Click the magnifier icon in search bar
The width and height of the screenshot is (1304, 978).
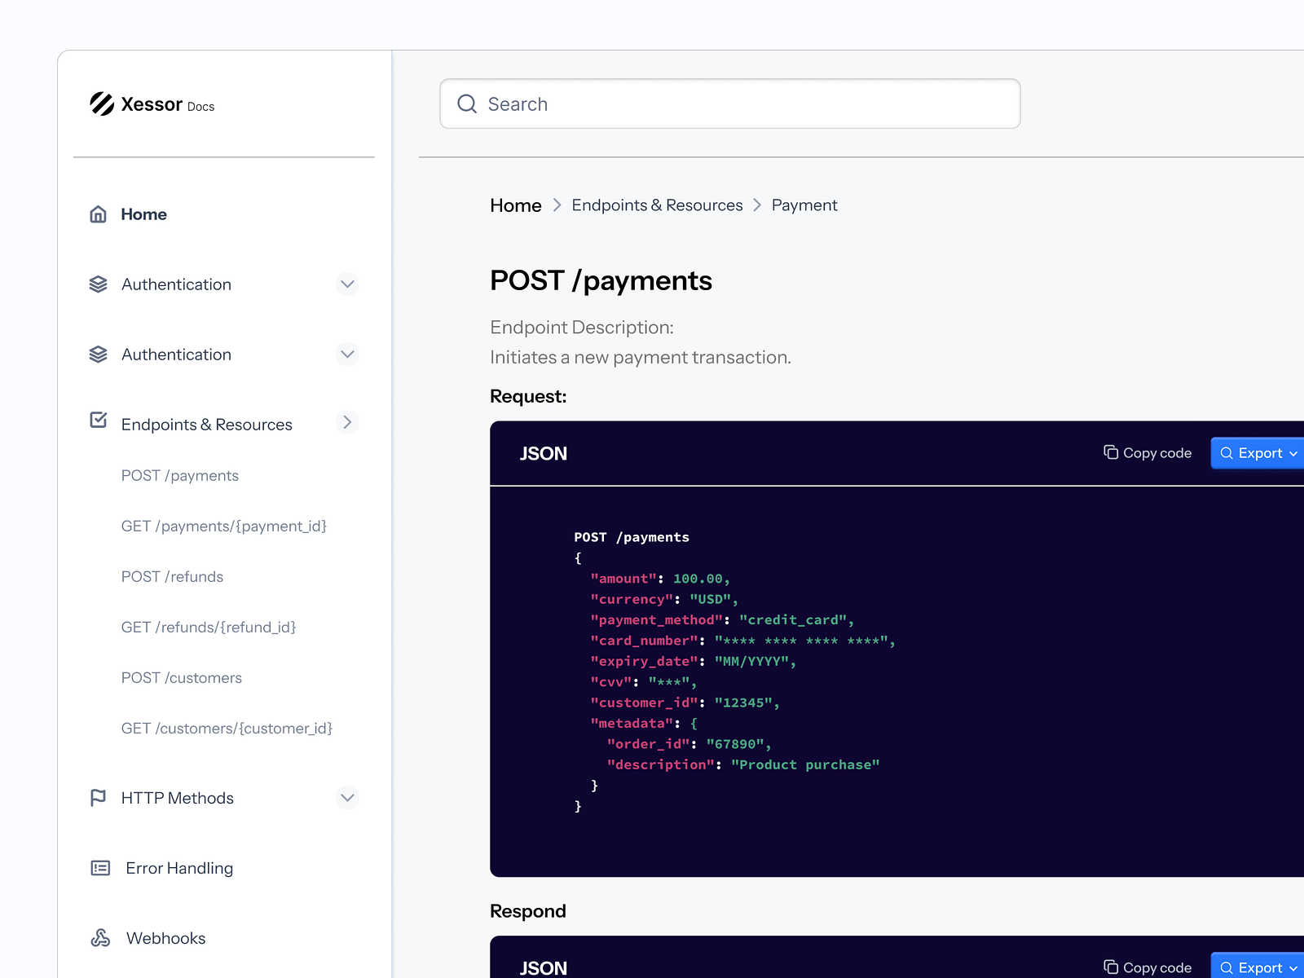point(467,104)
